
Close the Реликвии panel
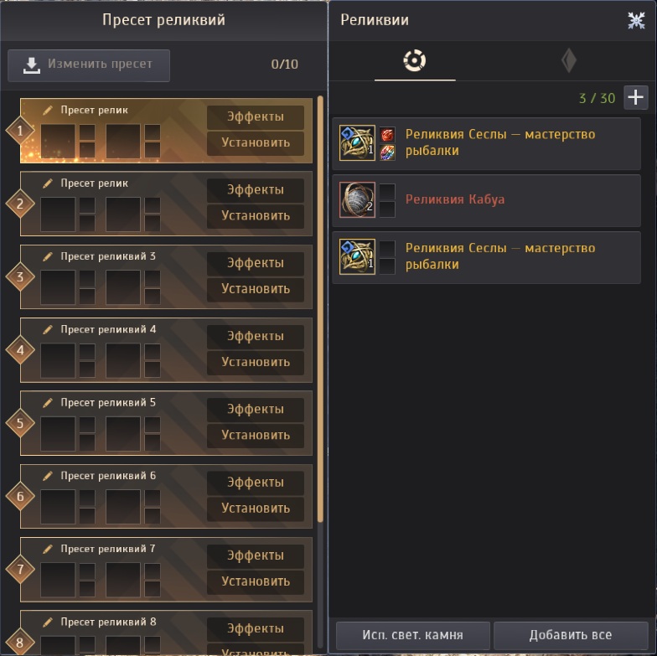point(636,20)
